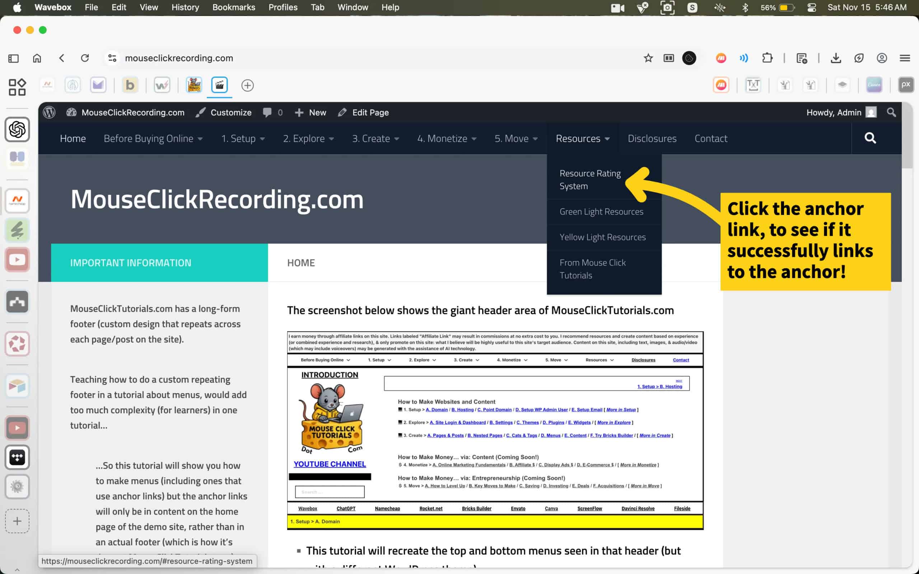Bookmark this page with the star icon

pyautogui.click(x=648, y=58)
